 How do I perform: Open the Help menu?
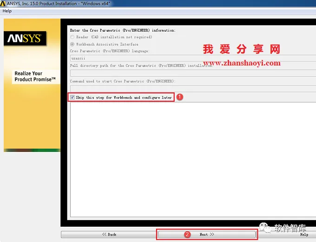(x=7, y=11)
